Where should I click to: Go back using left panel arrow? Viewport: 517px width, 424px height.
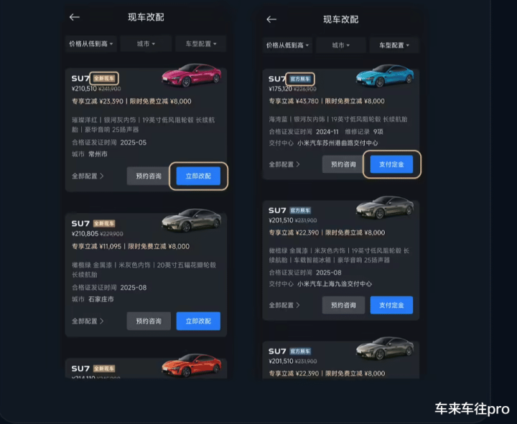point(75,17)
